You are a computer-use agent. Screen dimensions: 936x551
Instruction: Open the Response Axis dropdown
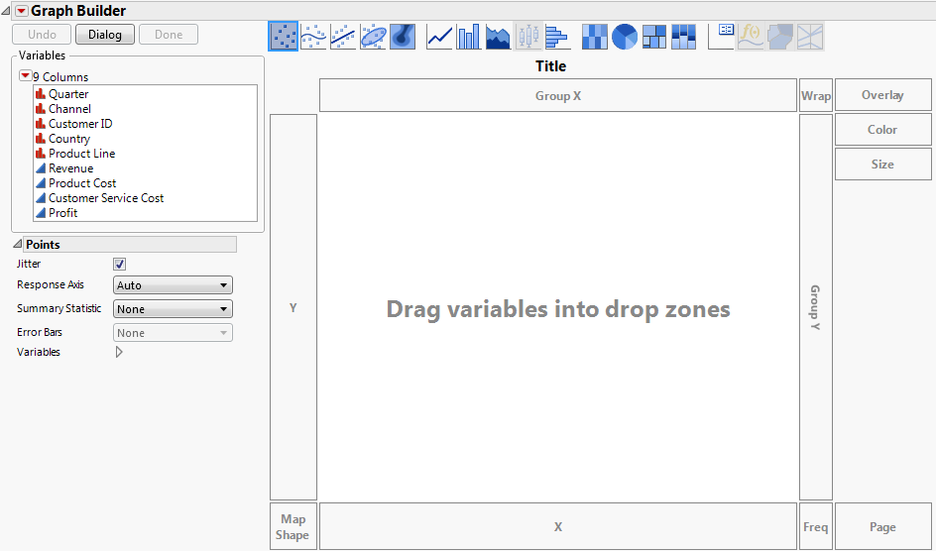[173, 285]
